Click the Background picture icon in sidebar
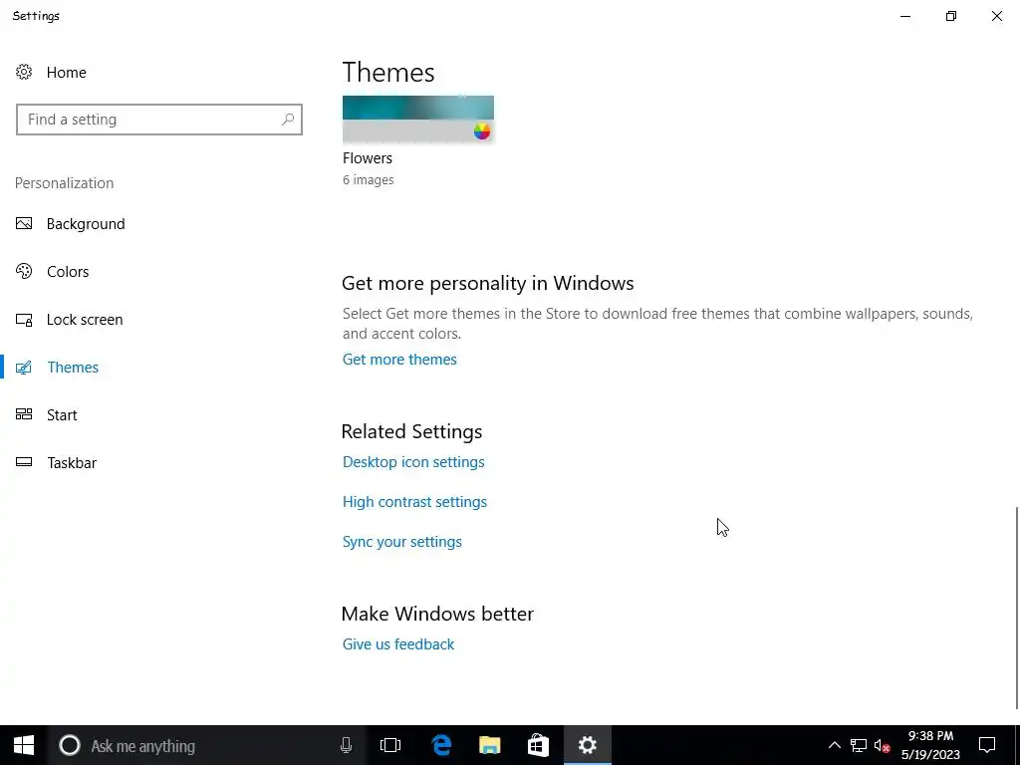 [x=24, y=224]
